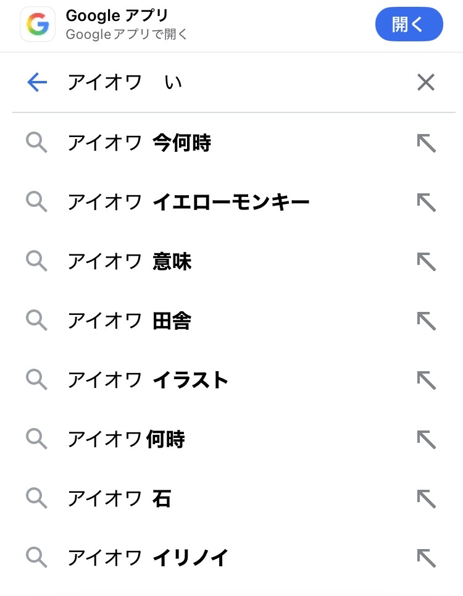Click the magnifier icon beside イラスト
463x596 pixels.
click(36, 380)
